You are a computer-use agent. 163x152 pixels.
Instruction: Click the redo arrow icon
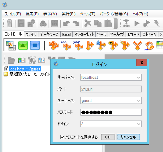click(76, 23)
